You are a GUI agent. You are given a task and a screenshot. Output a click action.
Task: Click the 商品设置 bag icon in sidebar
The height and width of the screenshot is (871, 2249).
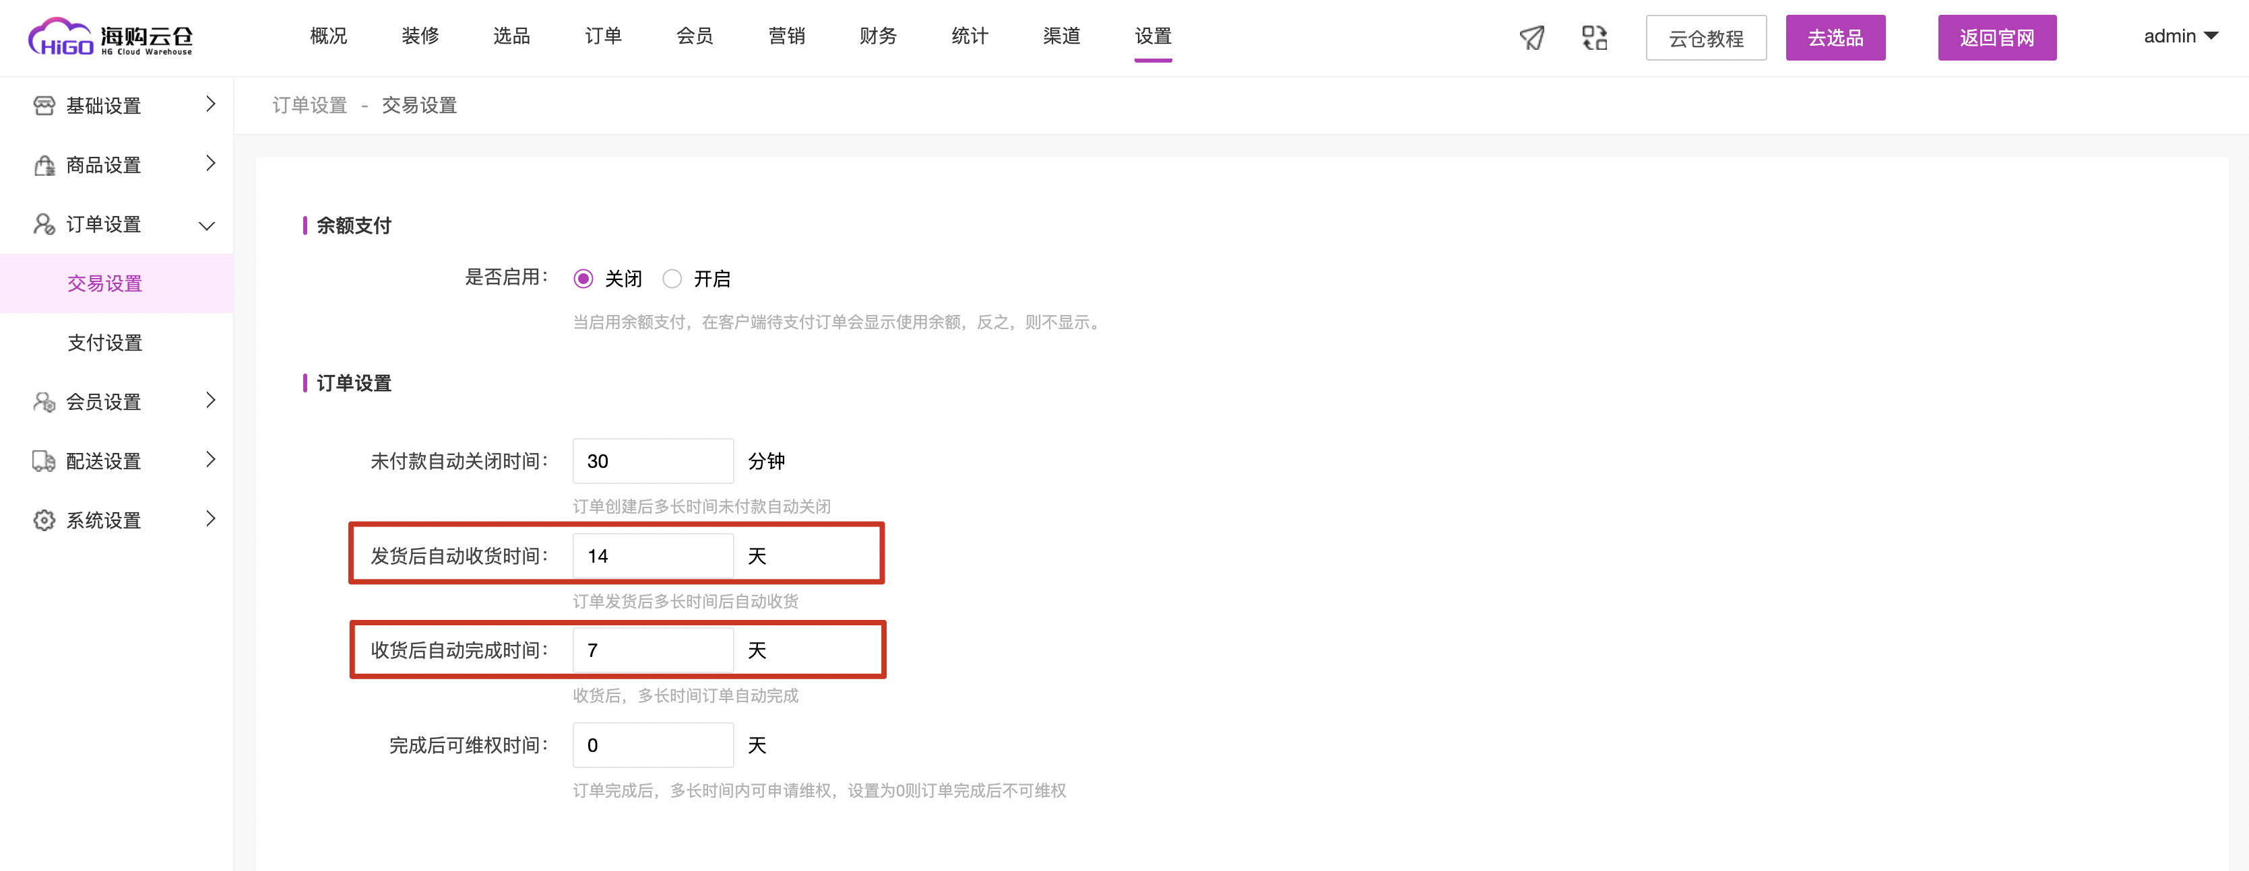[x=44, y=165]
